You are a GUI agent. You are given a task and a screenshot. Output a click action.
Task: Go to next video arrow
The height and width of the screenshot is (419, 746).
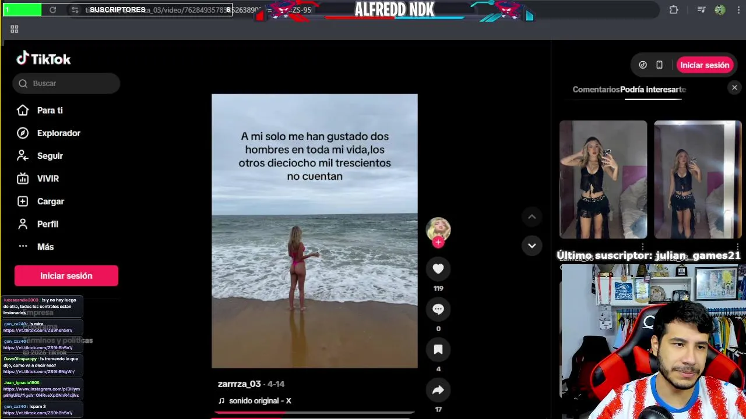click(x=532, y=246)
